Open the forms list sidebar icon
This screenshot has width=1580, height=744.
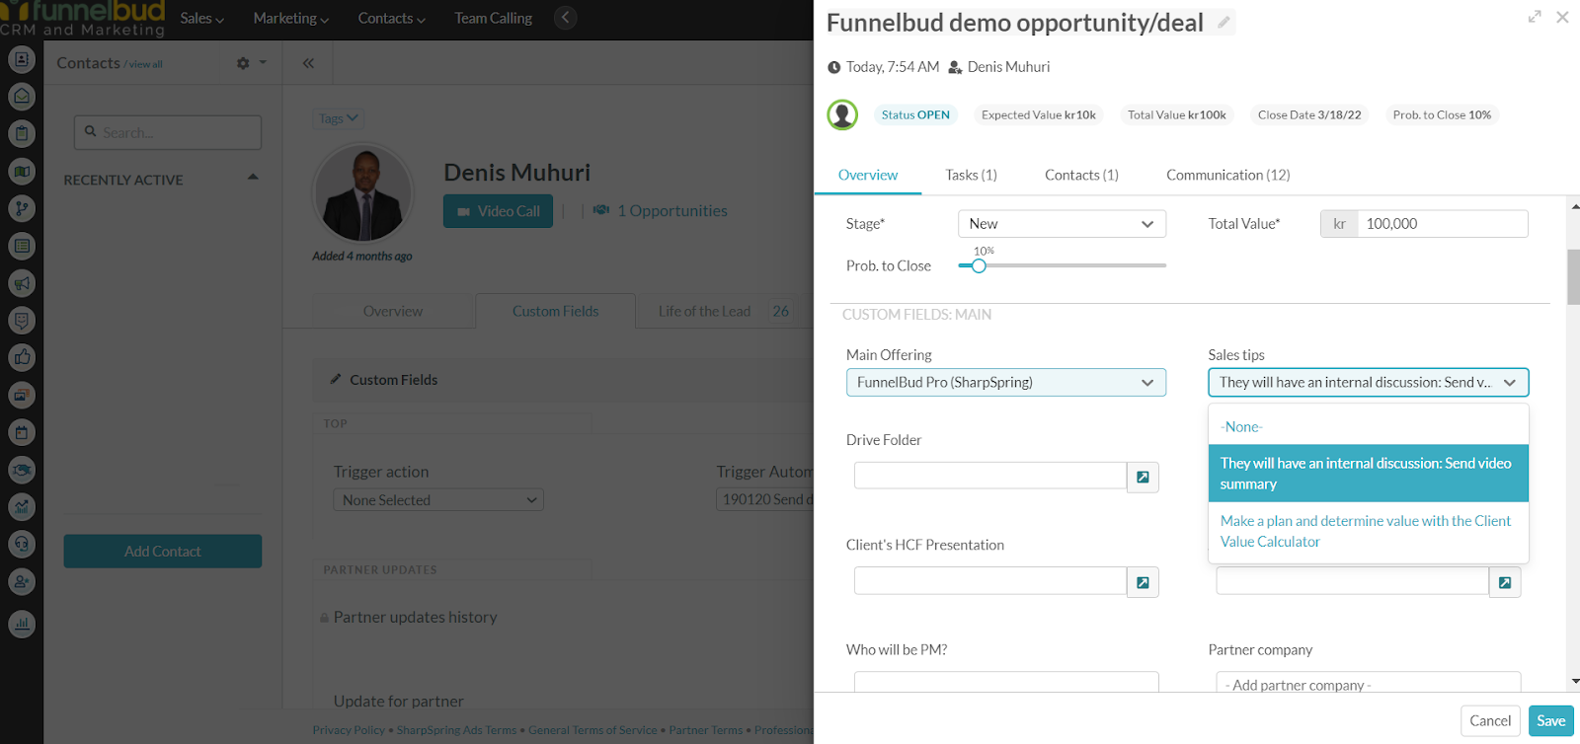pos(22,246)
